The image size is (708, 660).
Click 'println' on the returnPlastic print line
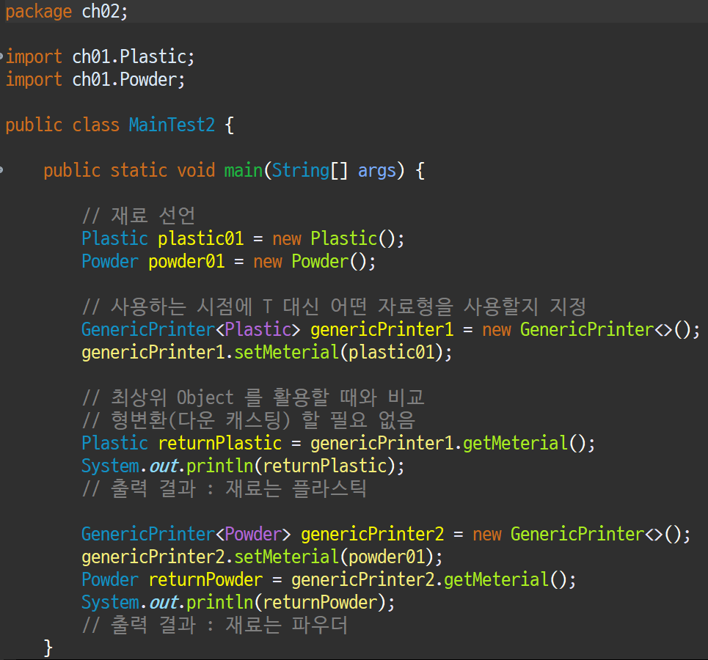tap(220, 466)
